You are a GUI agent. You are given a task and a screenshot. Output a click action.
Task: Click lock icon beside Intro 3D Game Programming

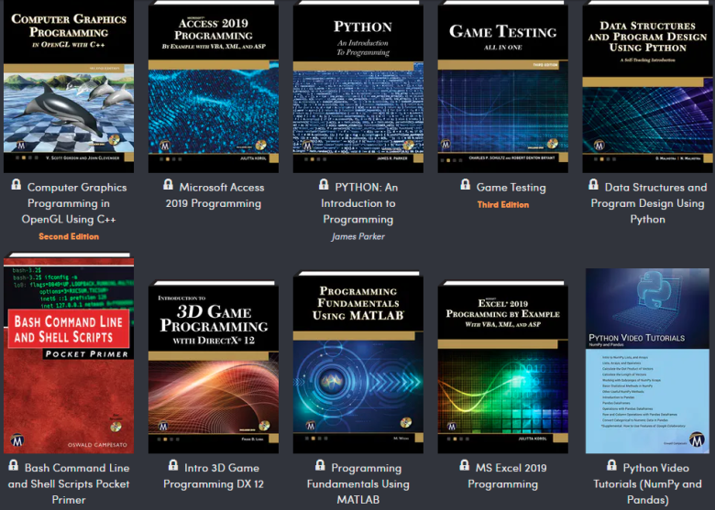coord(173,465)
